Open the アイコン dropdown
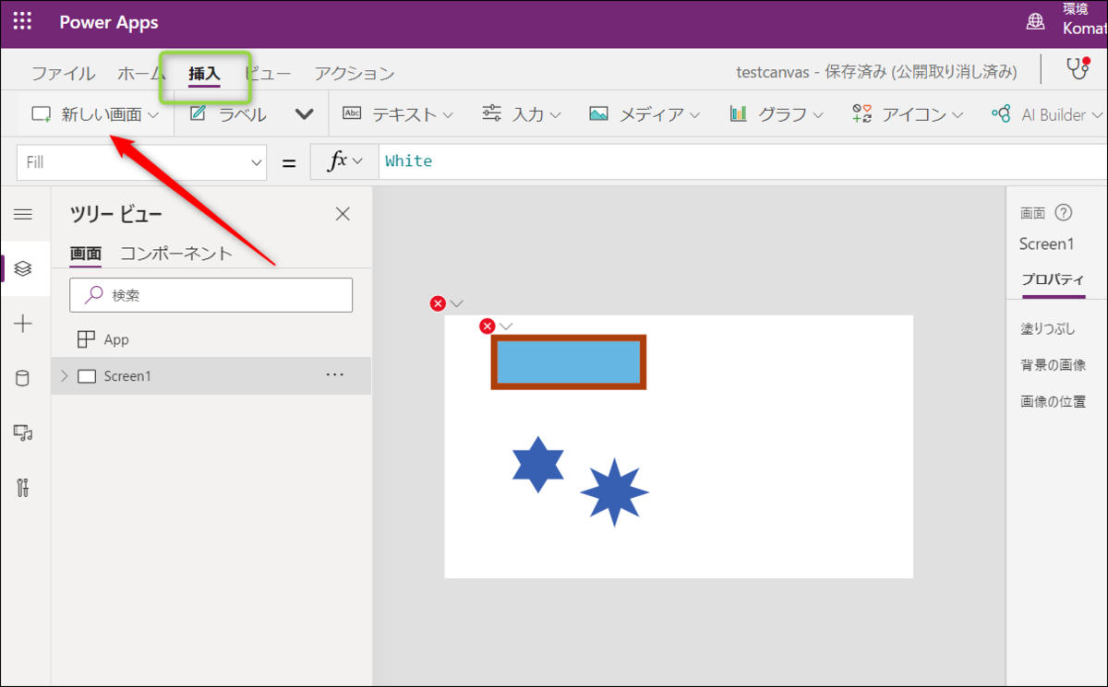 tap(908, 114)
